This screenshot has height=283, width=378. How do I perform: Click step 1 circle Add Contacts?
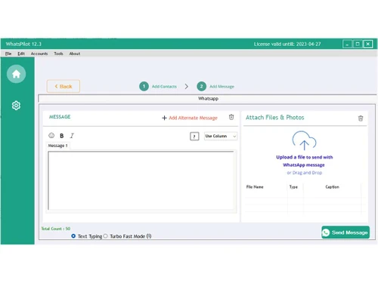144,86
